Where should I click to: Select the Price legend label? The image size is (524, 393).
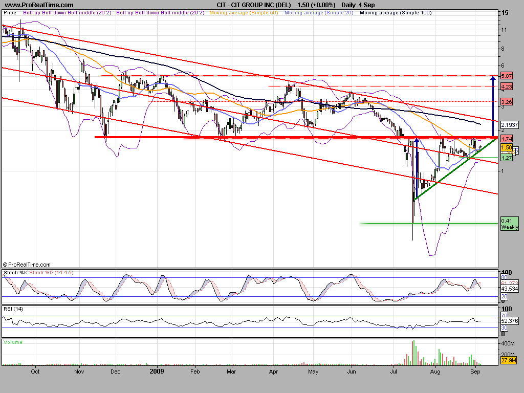click(10, 13)
